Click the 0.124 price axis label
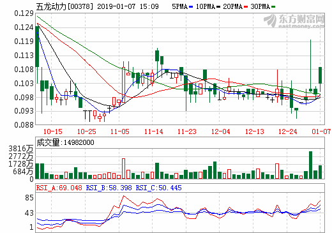This screenshot has width=332, height=233. click(24, 27)
